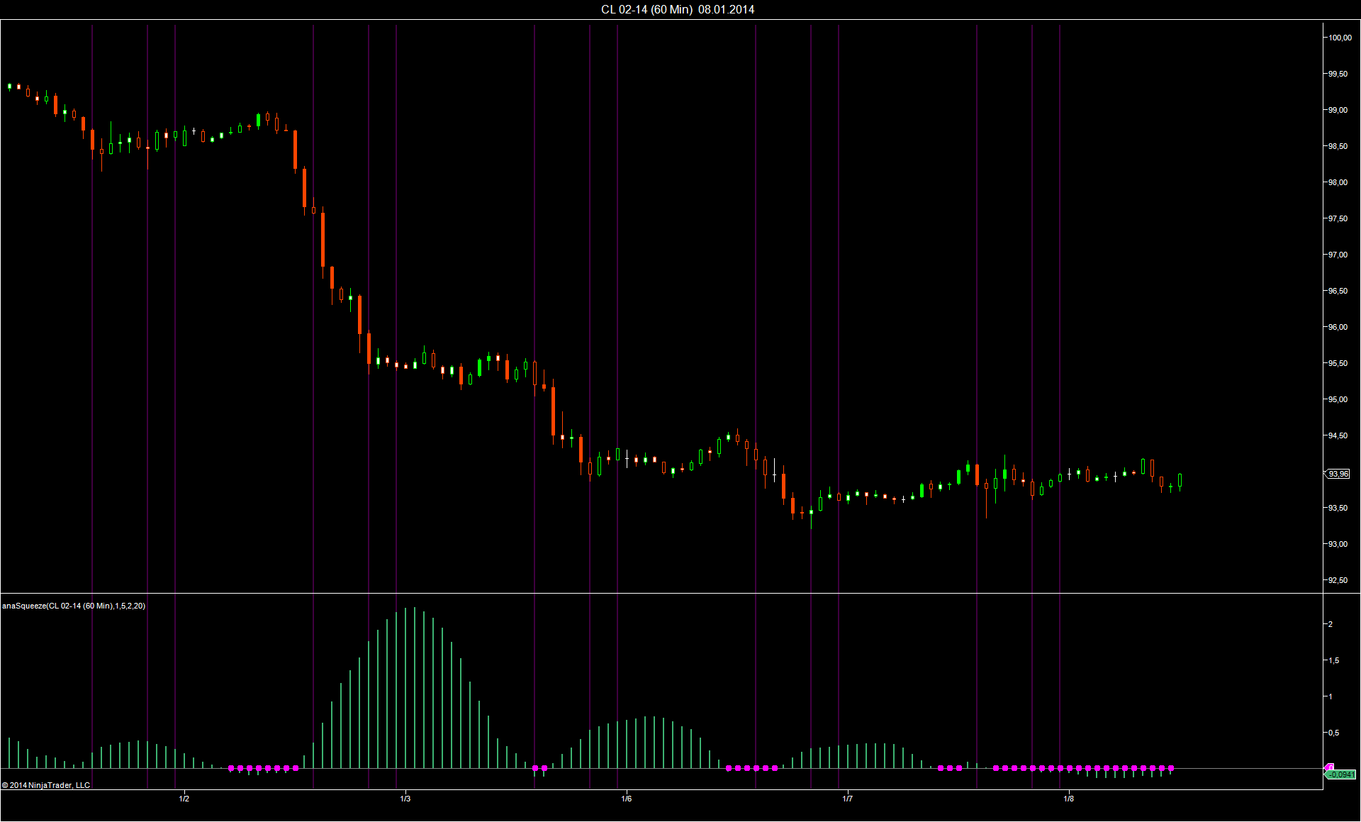Click the last magenta squeeze dot
The width and height of the screenshot is (1361, 822).
click(1170, 768)
